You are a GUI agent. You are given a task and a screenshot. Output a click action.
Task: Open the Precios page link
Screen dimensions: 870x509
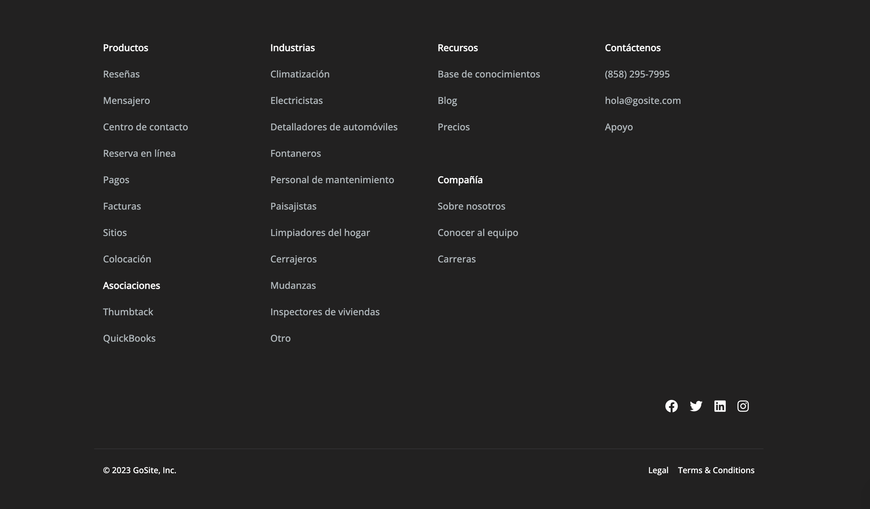click(x=453, y=127)
